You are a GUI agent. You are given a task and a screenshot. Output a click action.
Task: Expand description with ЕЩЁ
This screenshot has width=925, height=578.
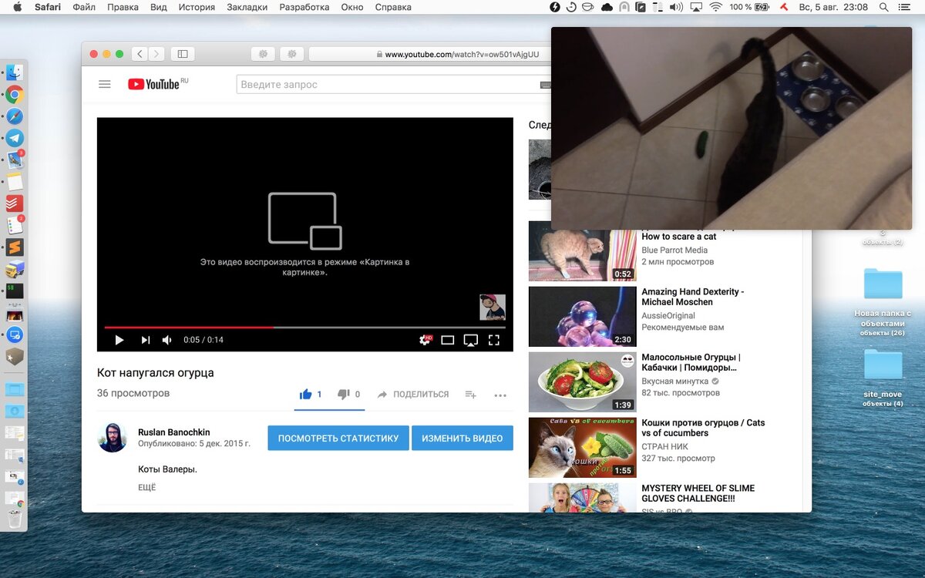click(146, 488)
